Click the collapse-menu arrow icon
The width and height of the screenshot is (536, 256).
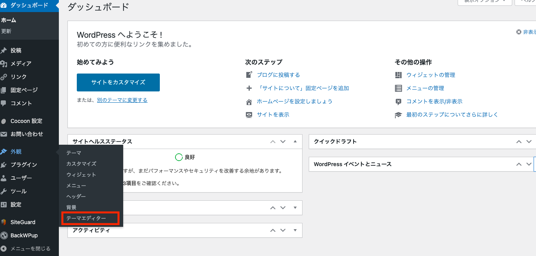4,249
